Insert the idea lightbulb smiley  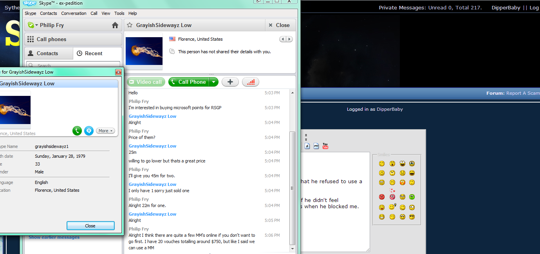(392, 207)
